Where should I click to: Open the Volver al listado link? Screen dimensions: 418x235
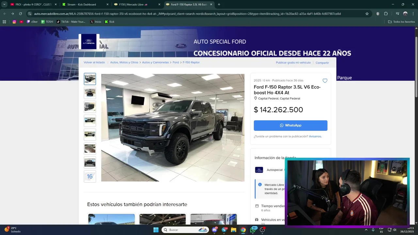click(x=94, y=62)
